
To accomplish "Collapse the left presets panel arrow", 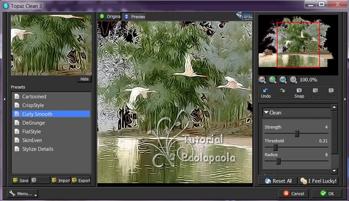I will click(4, 99).
